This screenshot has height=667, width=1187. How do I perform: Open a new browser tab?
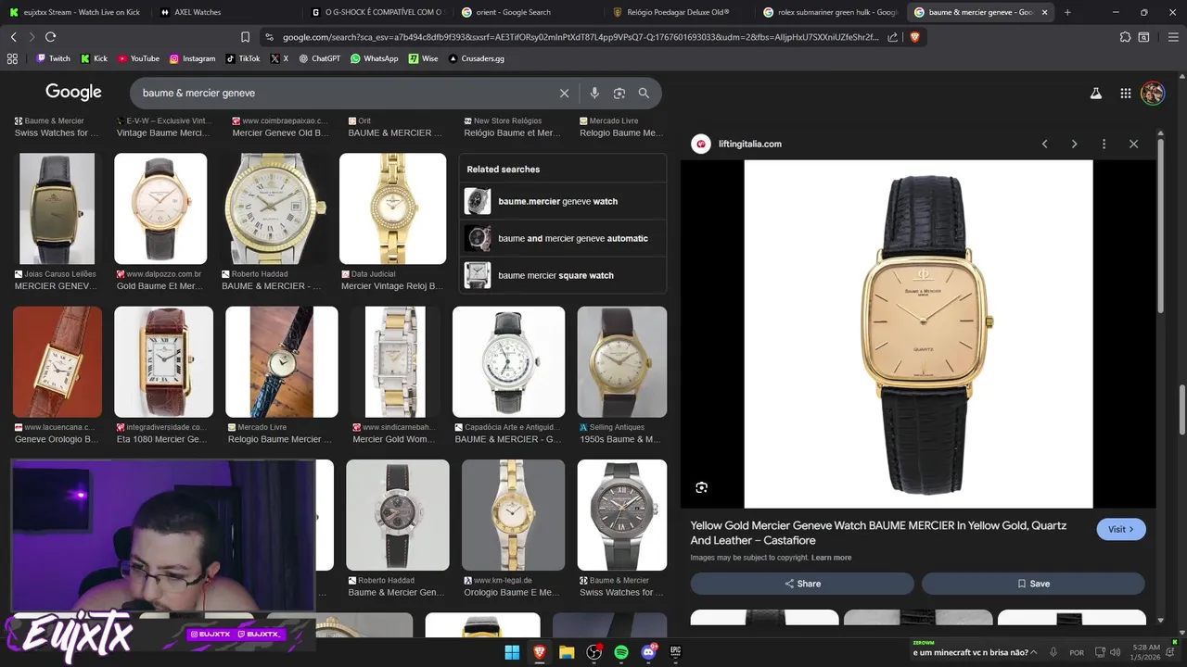tap(1067, 12)
